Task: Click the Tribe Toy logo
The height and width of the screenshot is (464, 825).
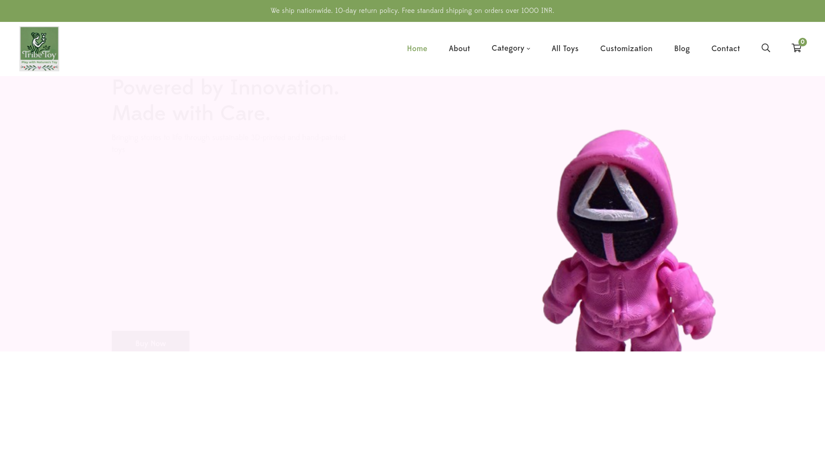Action: tap(39, 49)
